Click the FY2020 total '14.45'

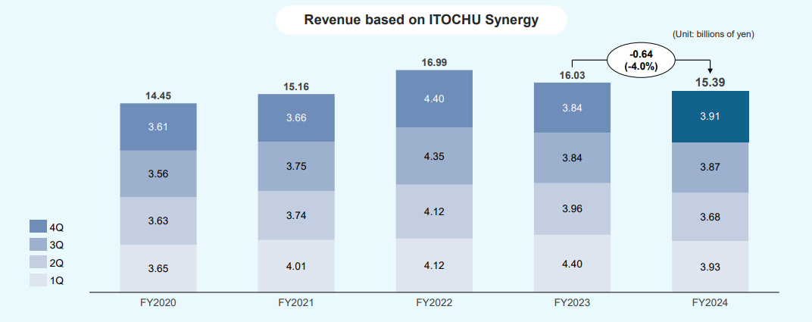pos(158,95)
